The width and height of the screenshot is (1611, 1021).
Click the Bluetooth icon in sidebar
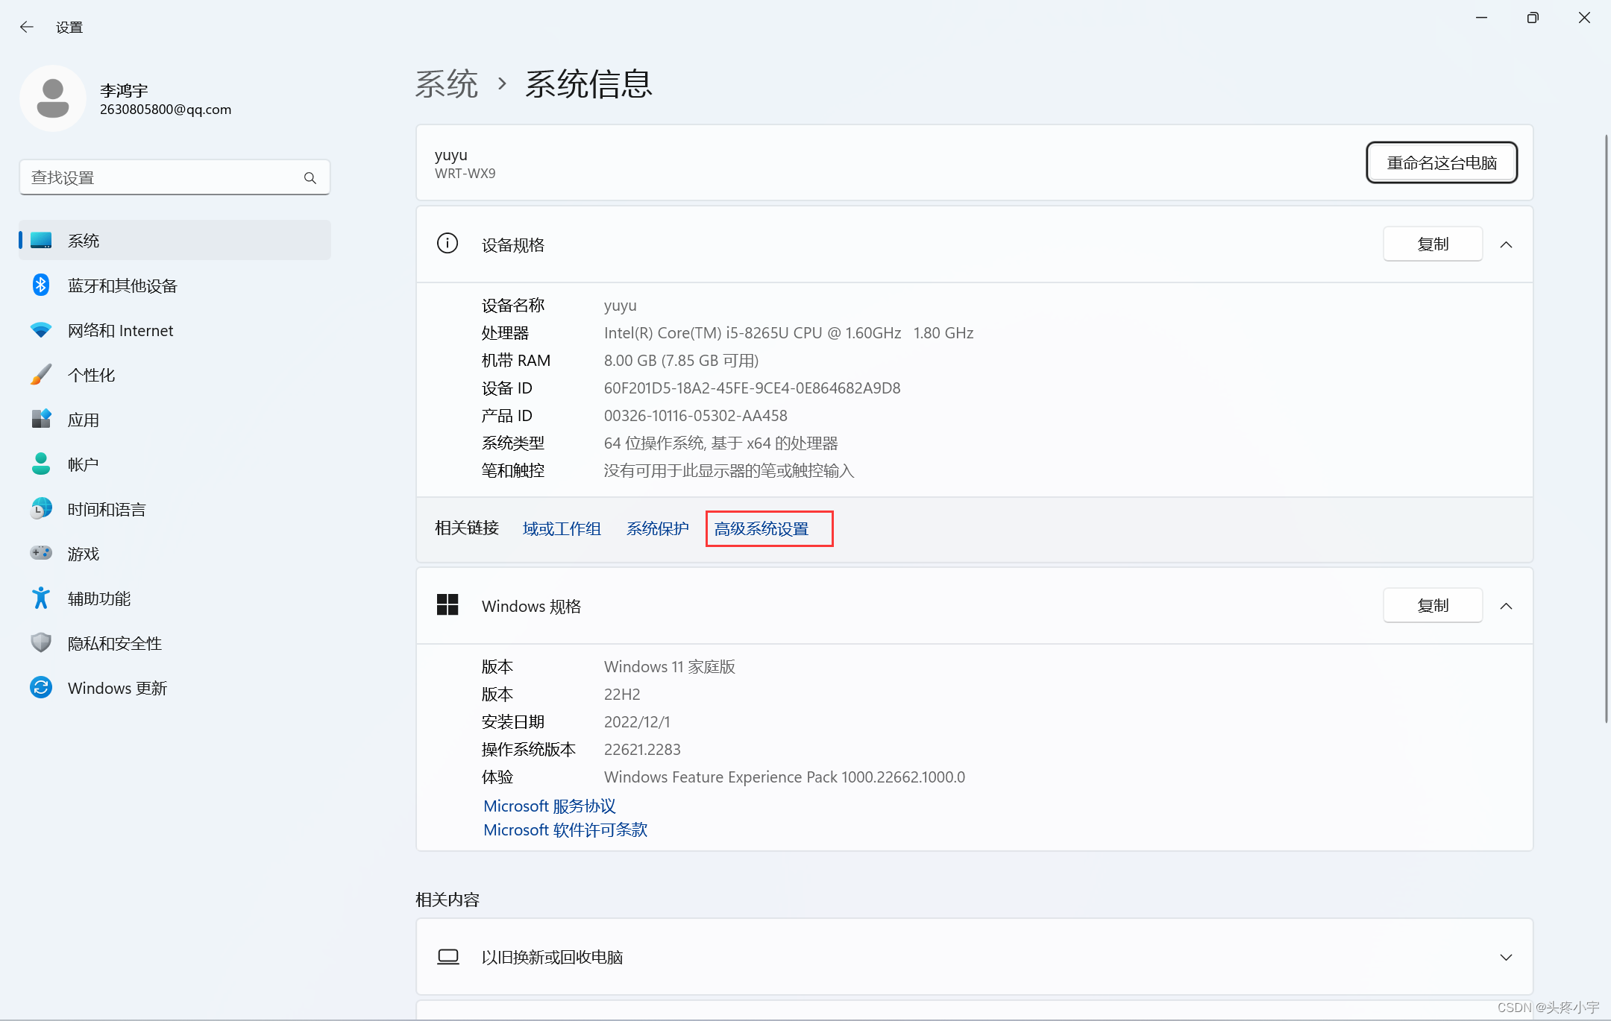pos(41,285)
